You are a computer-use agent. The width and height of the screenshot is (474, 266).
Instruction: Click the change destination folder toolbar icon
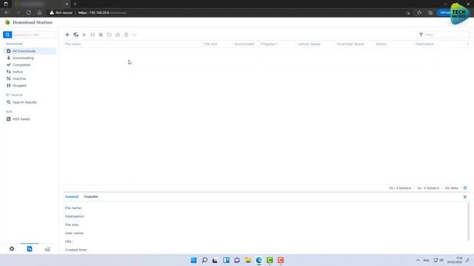(x=109, y=35)
